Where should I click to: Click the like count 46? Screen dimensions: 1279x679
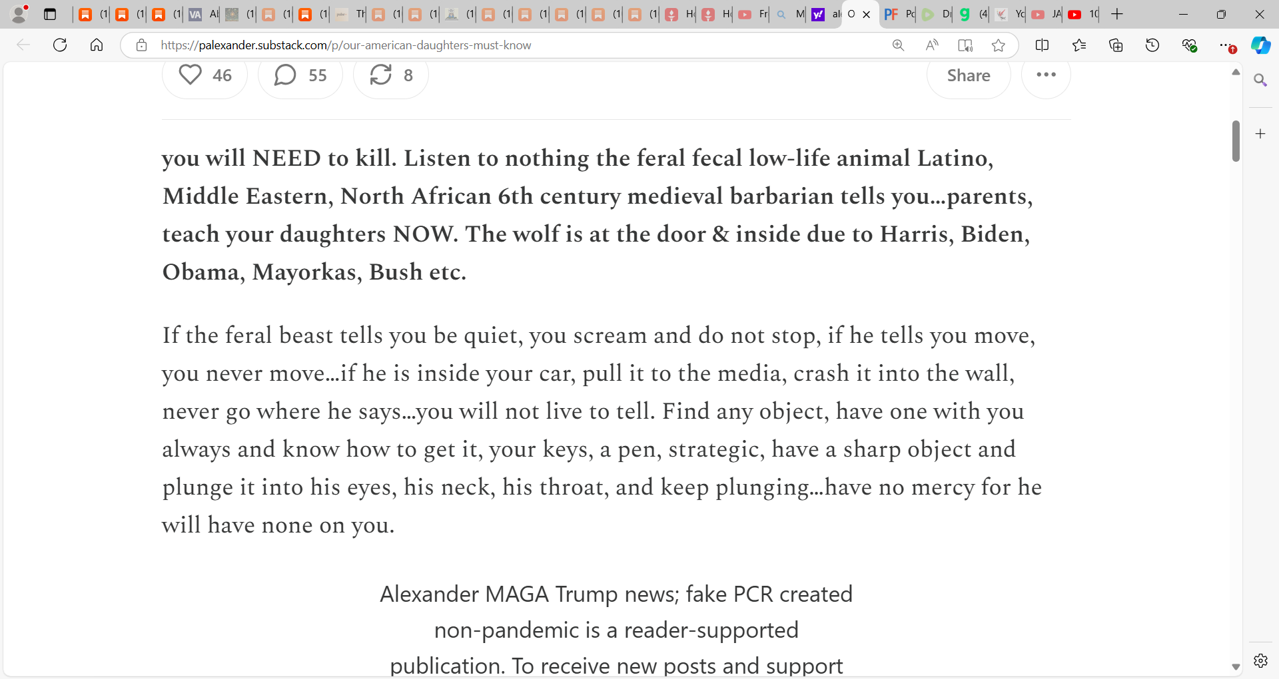tap(222, 75)
